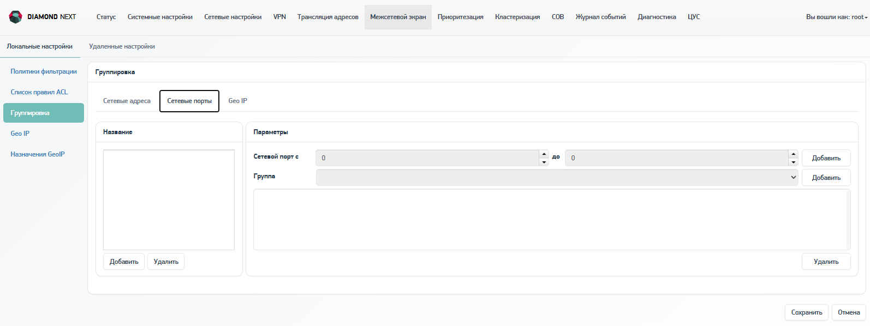
Task: Click Добавить next to port range
Action: pyautogui.click(x=826, y=158)
